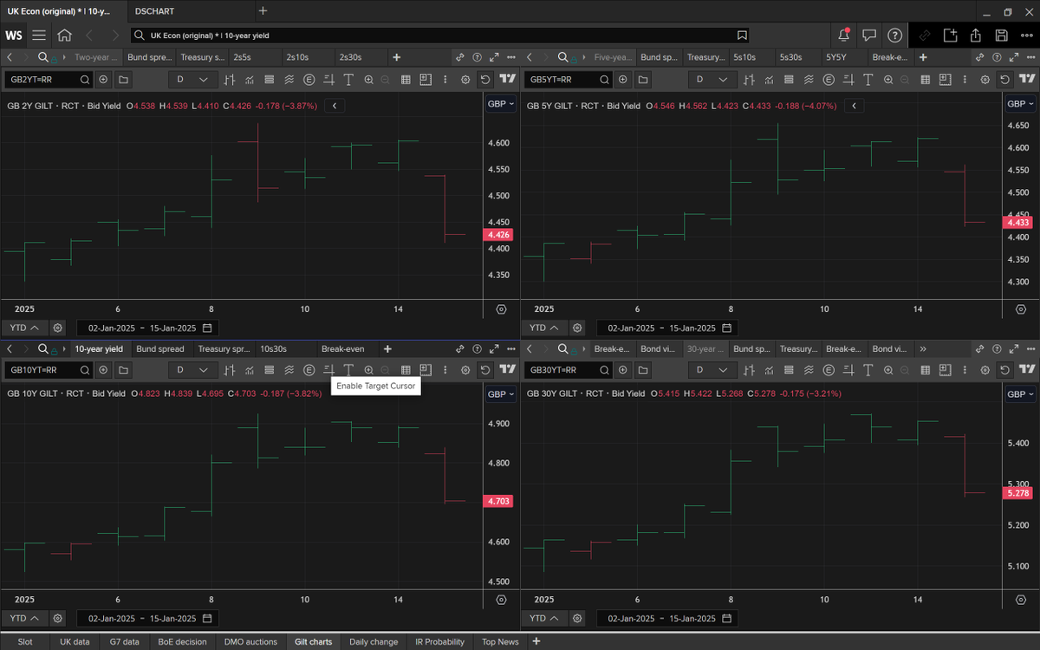Go to the Home screen icon
The image size is (1040, 650).
click(x=64, y=36)
